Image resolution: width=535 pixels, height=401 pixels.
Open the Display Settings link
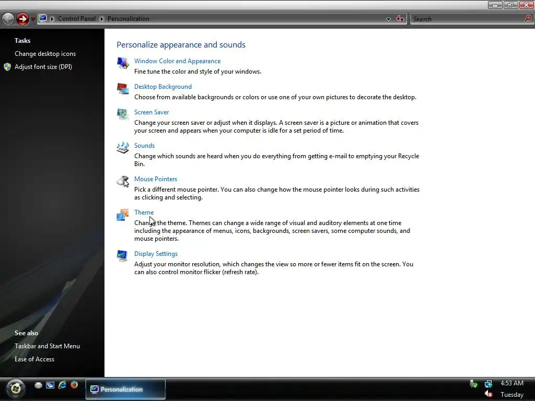tap(156, 254)
